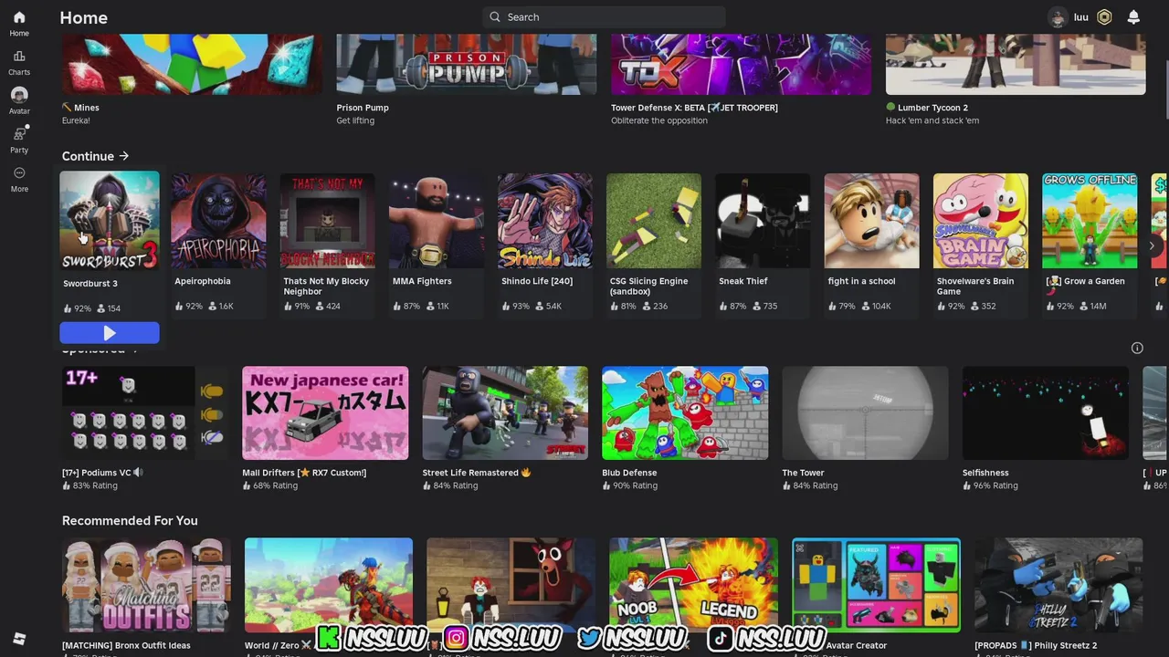Click the Home page title
This screenshot has width=1169, height=657.
pyautogui.click(x=83, y=17)
